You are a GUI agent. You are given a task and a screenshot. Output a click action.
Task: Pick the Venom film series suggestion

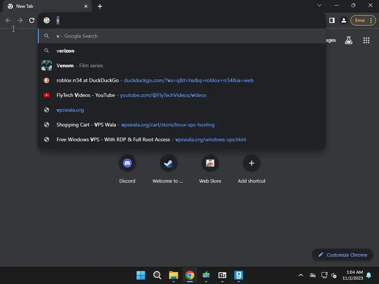coord(182,65)
